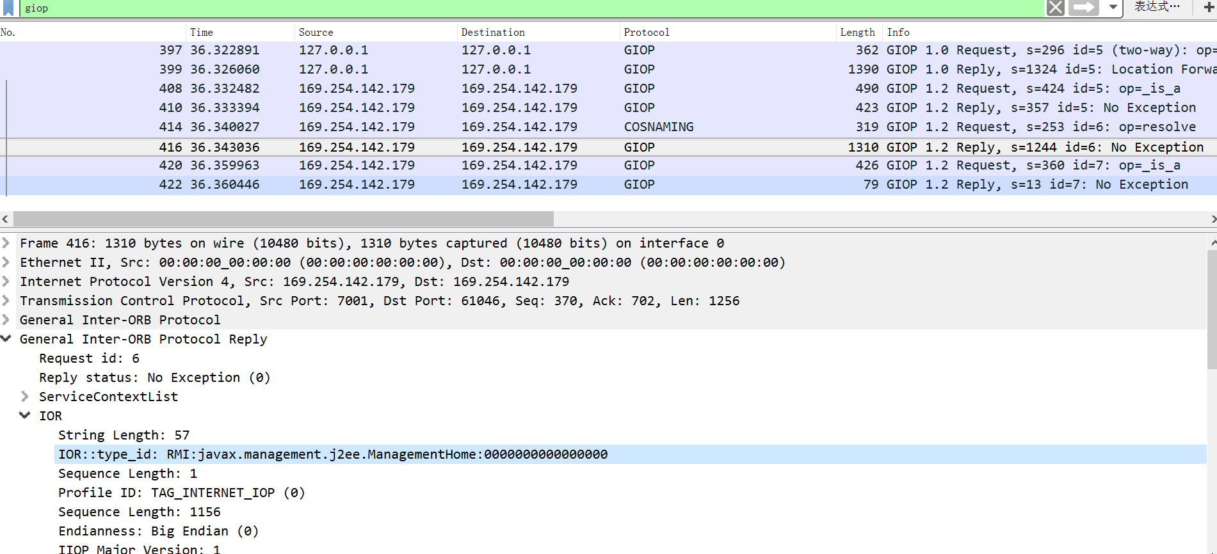Clear the giop display filter
Image resolution: width=1217 pixels, height=554 pixels.
1056,8
